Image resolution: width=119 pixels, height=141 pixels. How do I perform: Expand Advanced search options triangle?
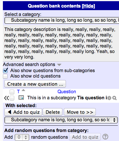[x=59, y=65]
